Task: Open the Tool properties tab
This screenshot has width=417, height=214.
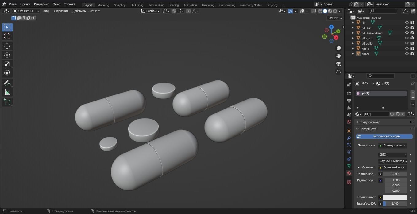Action: tap(349, 84)
